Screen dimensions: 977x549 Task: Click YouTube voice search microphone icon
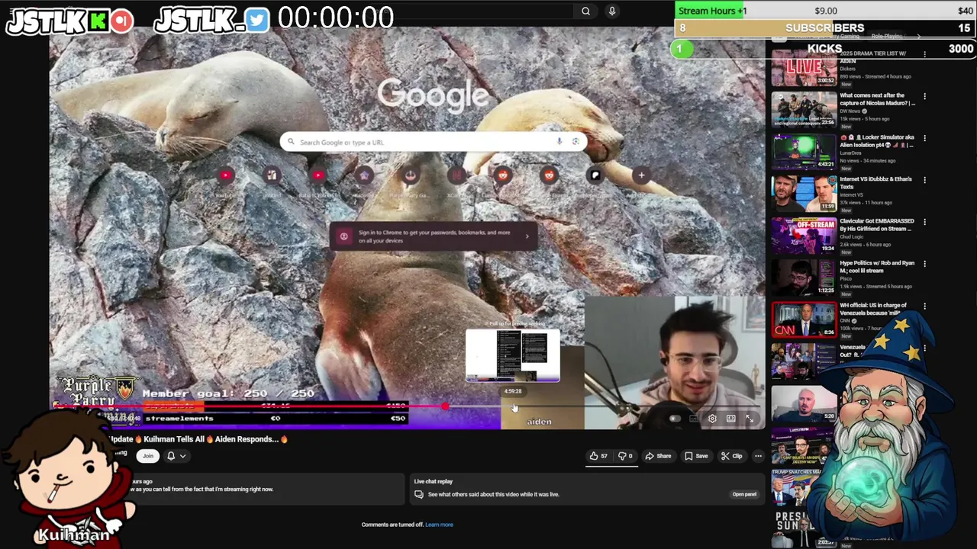pos(611,11)
